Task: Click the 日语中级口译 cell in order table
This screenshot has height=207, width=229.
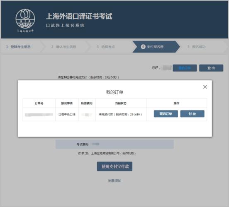Action: (67, 114)
